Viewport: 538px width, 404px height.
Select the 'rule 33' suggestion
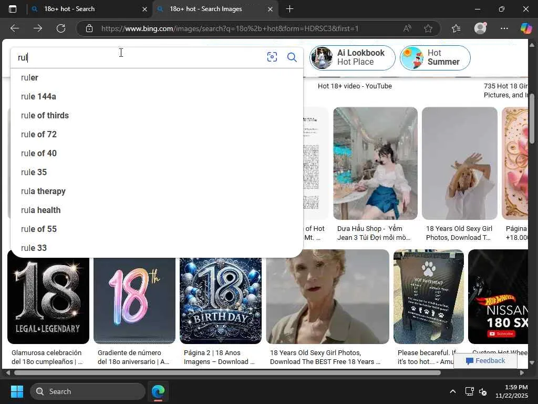157,248
